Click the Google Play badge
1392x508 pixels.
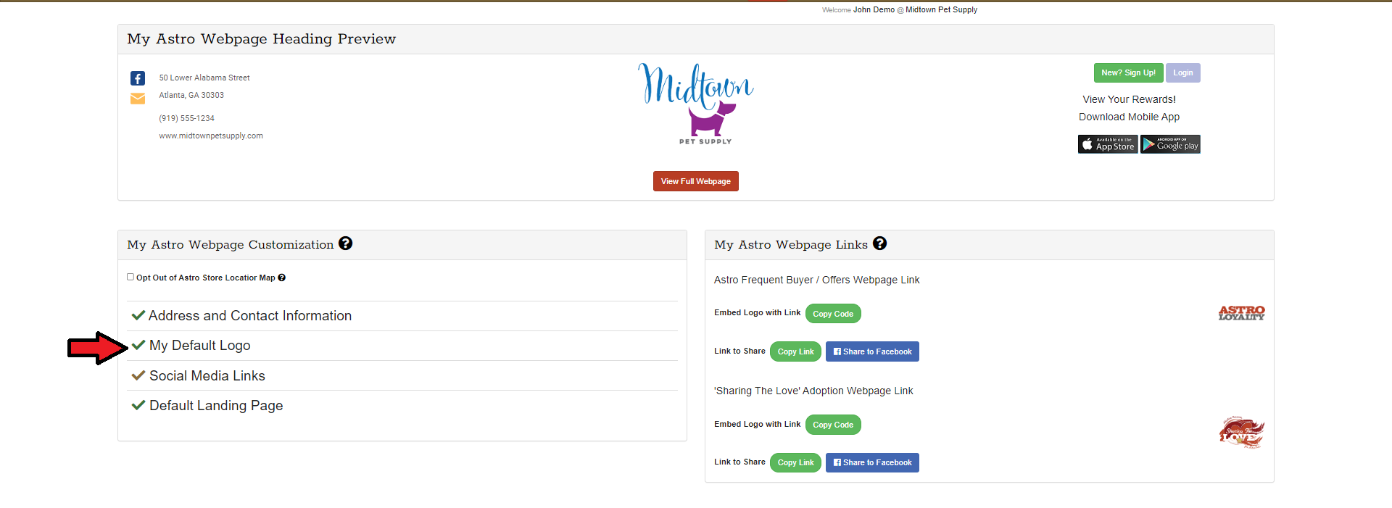click(1170, 144)
